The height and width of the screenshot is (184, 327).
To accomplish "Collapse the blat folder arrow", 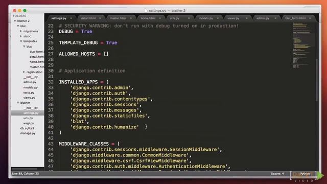I will [x=18, y=26].
